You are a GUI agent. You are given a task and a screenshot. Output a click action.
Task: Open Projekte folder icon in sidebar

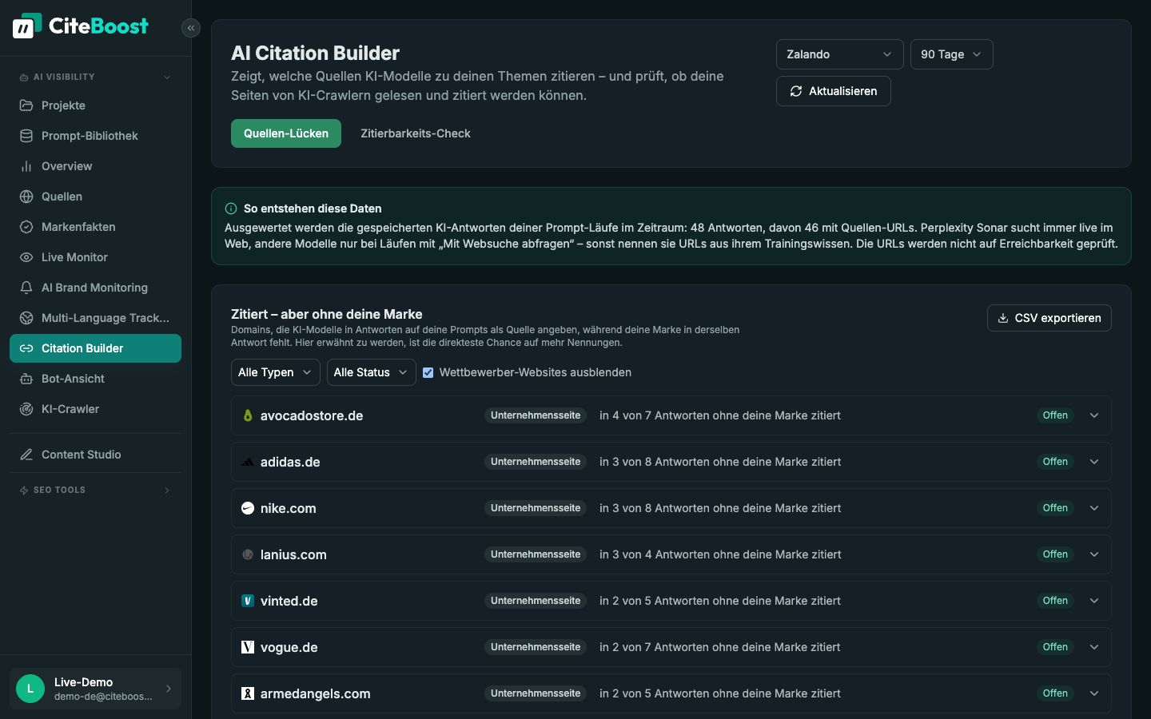tap(26, 105)
